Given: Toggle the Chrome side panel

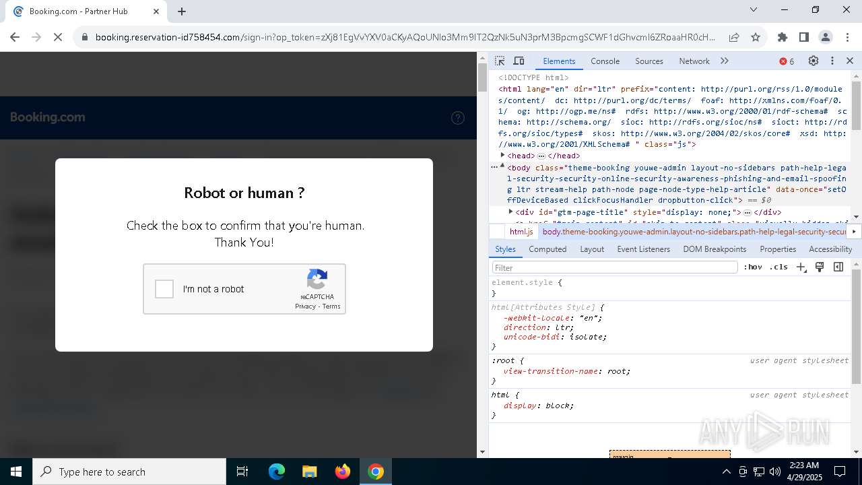Looking at the screenshot, I should [804, 37].
